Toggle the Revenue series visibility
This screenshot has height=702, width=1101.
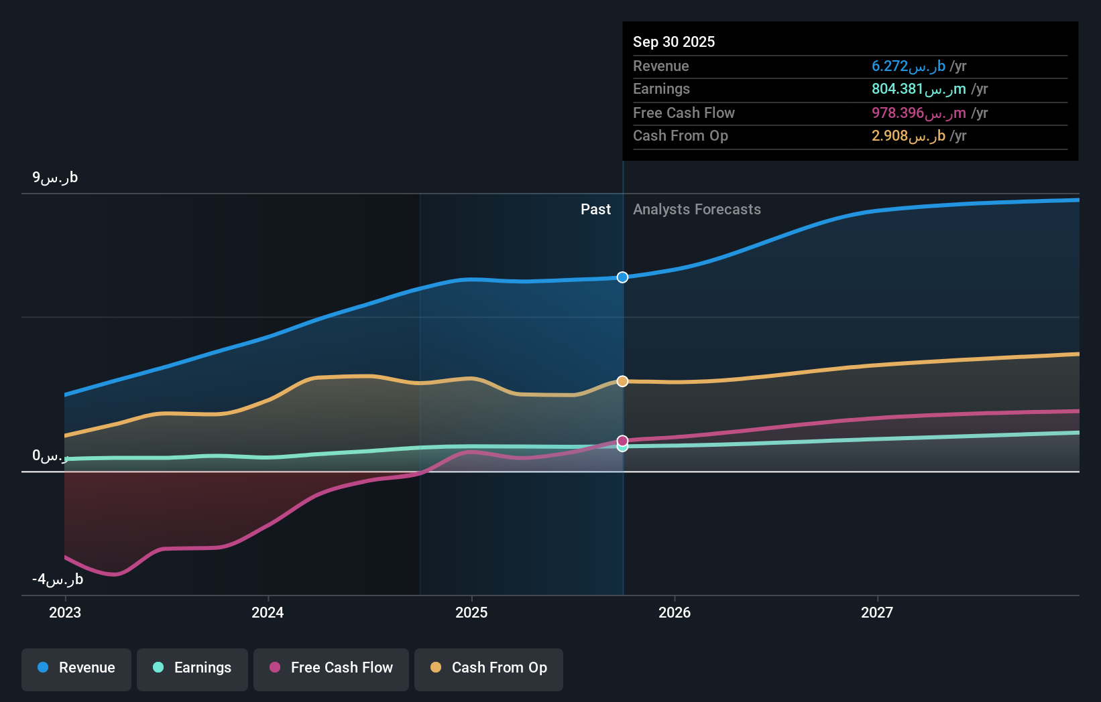tap(76, 668)
